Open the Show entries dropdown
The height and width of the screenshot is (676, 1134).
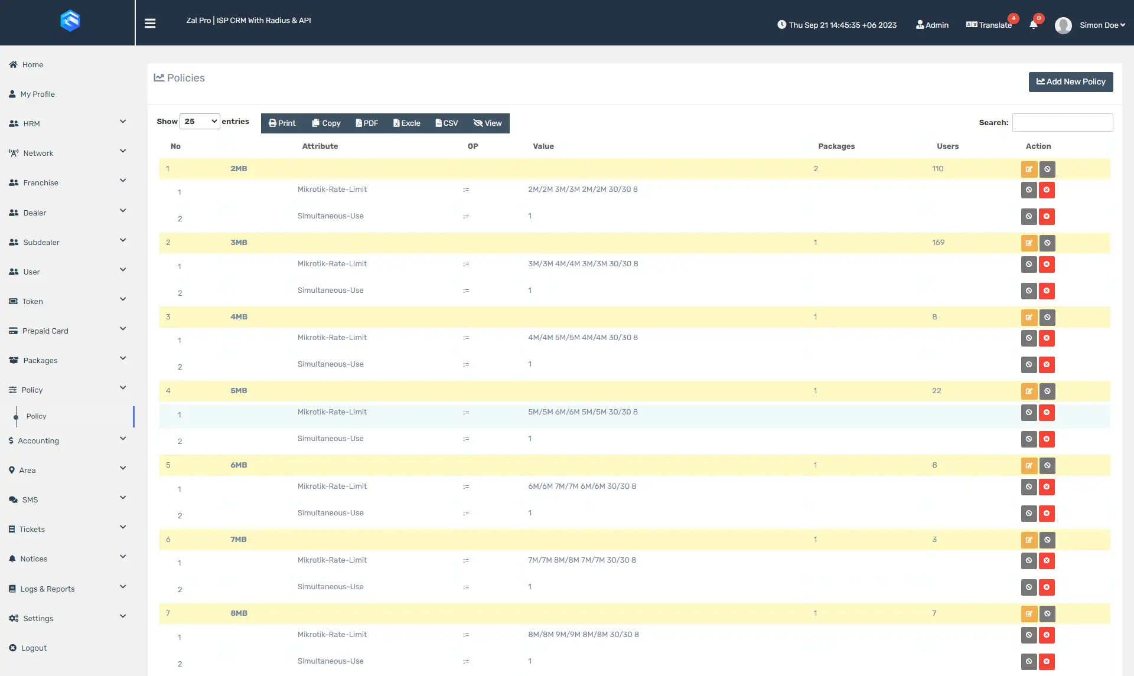click(200, 122)
